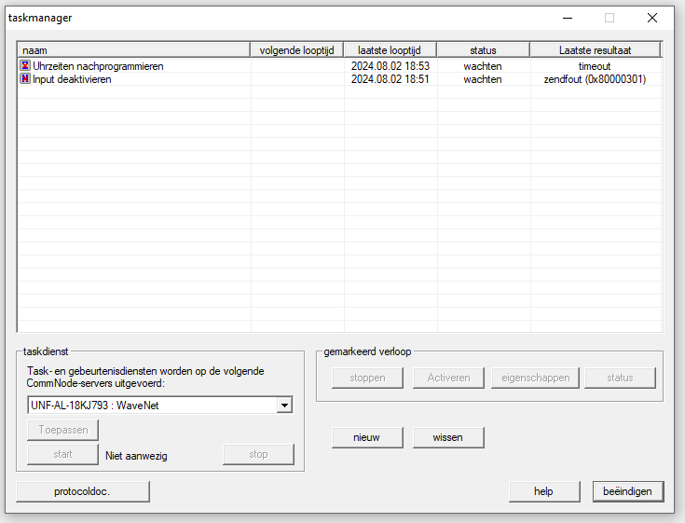Image resolution: width=685 pixels, height=523 pixels.
Task: Click the volgende looptijd column header
Action: click(x=296, y=50)
